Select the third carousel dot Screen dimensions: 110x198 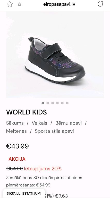click(x=53, y=103)
